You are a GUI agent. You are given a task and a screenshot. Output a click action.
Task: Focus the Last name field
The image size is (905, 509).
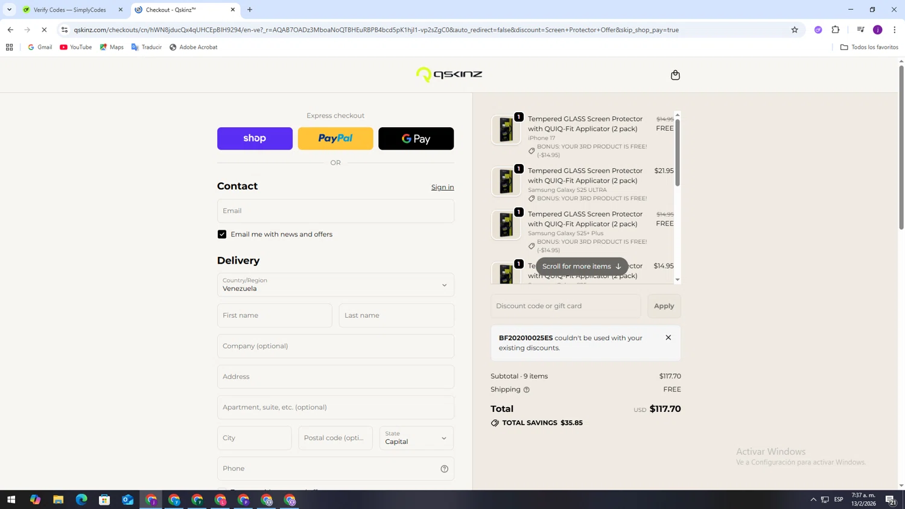click(396, 315)
